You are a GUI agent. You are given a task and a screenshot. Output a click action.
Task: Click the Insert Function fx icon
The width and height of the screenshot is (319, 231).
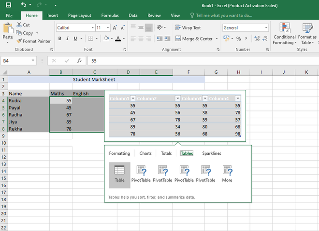[x=79, y=61]
